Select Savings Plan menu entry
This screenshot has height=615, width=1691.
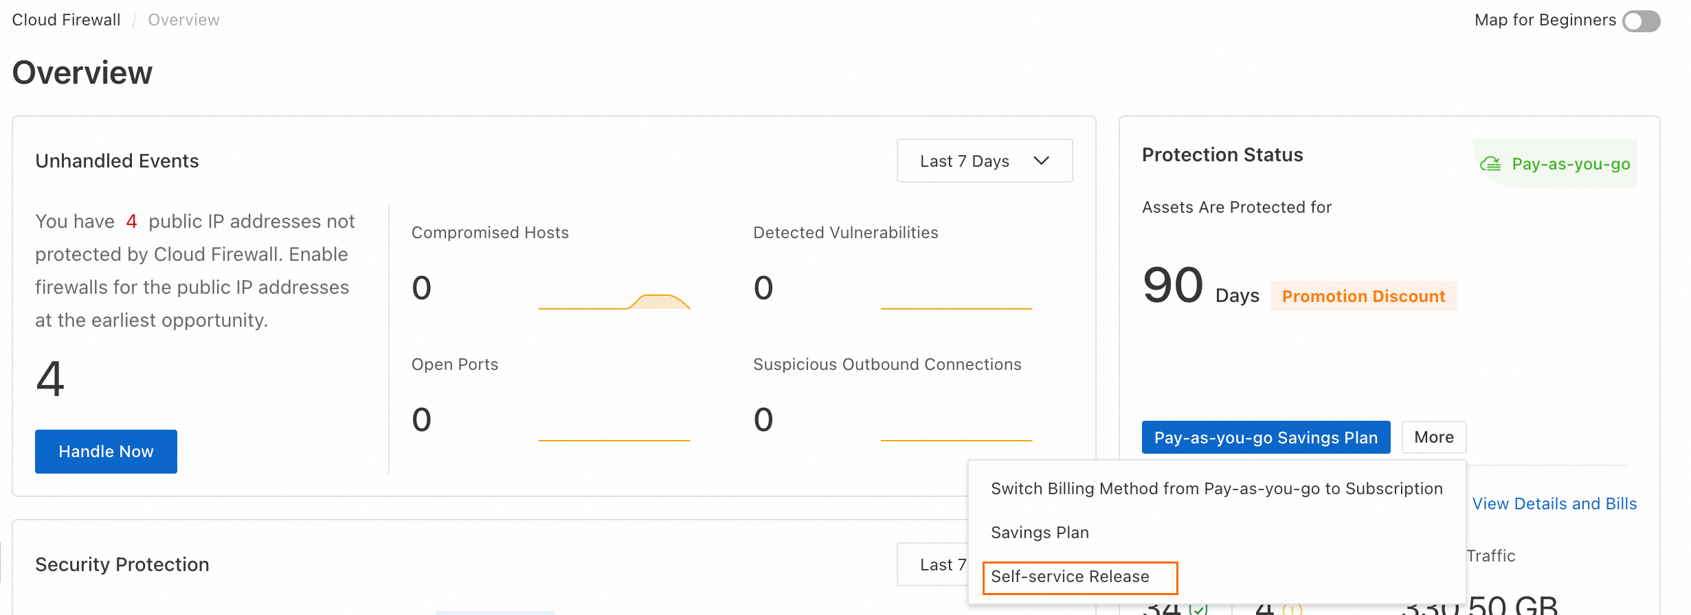point(1040,533)
